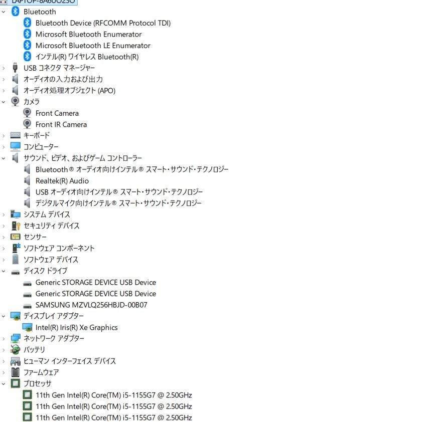Select the ソフトウェア コンポーネント label
Viewport: 442px width, 422px height.
click(59, 248)
